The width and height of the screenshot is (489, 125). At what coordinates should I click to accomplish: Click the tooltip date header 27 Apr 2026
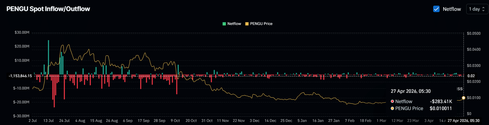coord(411,91)
